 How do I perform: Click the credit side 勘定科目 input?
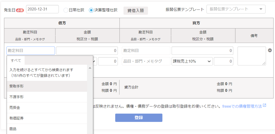[x=146, y=51]
